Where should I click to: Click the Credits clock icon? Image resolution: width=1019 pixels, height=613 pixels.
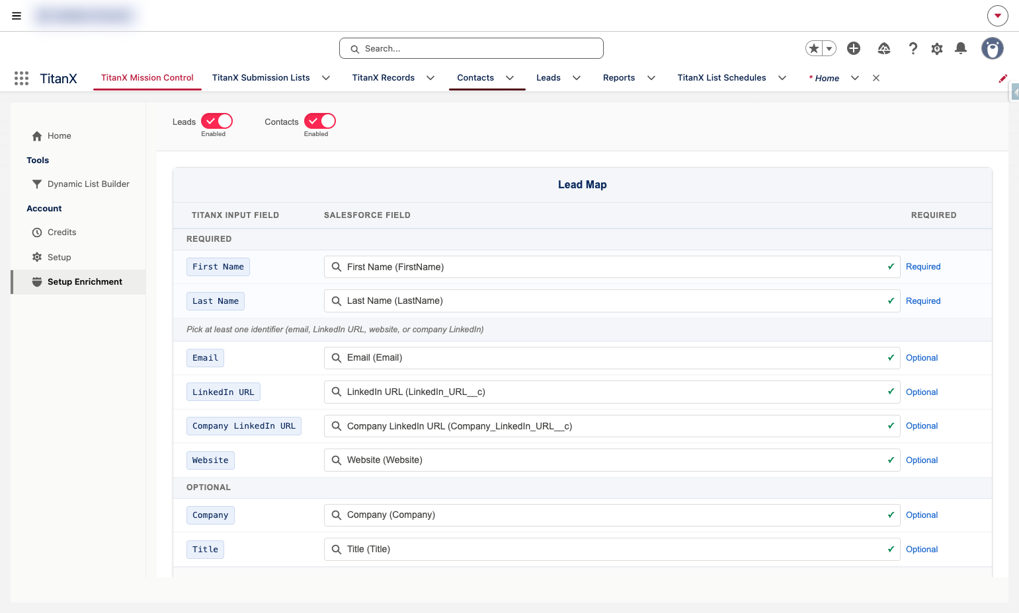37,233
